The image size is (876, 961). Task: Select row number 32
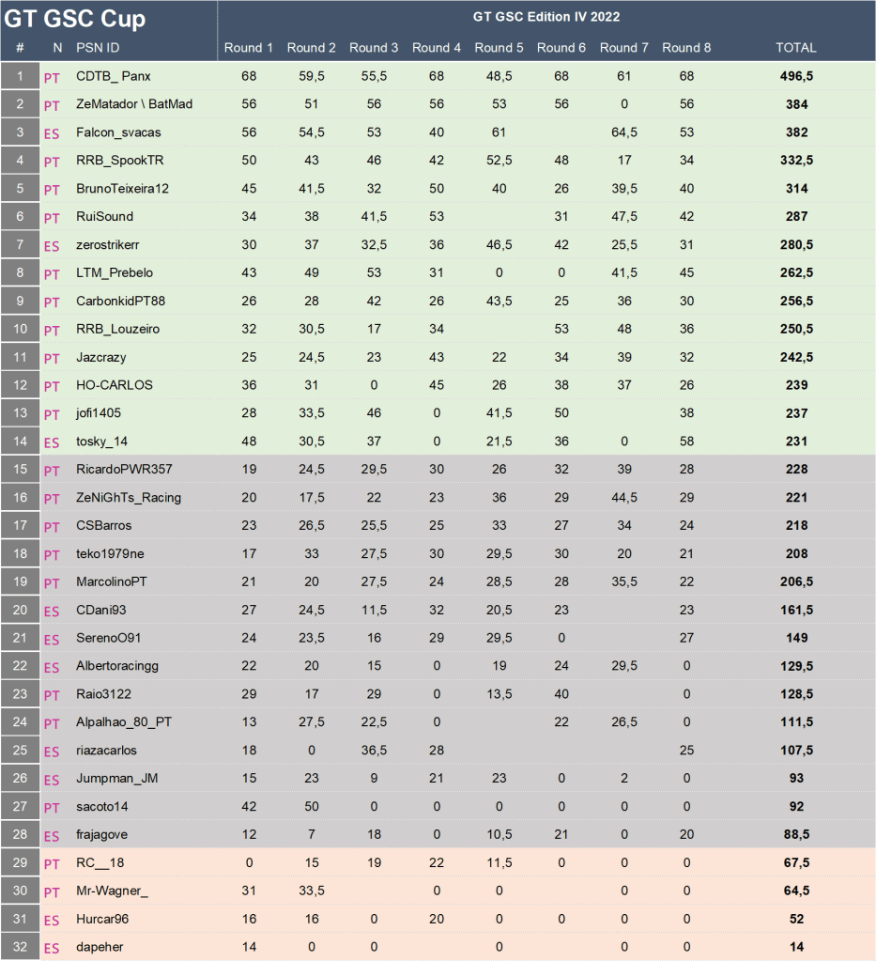click(x=20, y=947)
